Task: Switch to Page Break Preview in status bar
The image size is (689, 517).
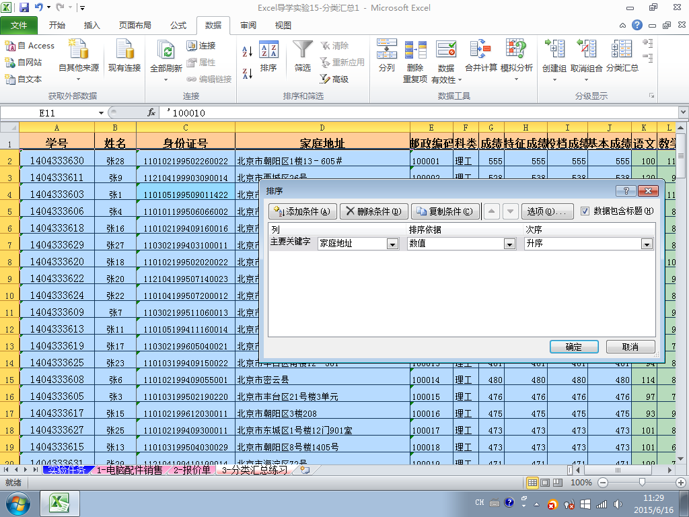Action: pos(558,482)
